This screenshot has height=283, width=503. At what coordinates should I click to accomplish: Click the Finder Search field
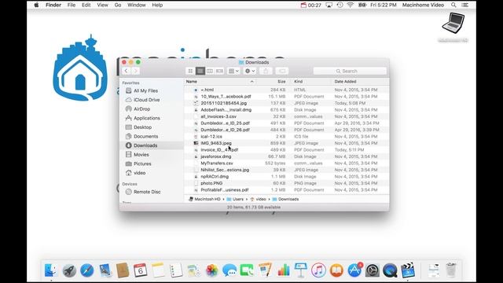[350, 71]
